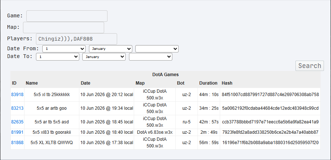This screenshot has height=160, width=331.
Task: Open the Date To year dropdown
Action: click(150, 57)
